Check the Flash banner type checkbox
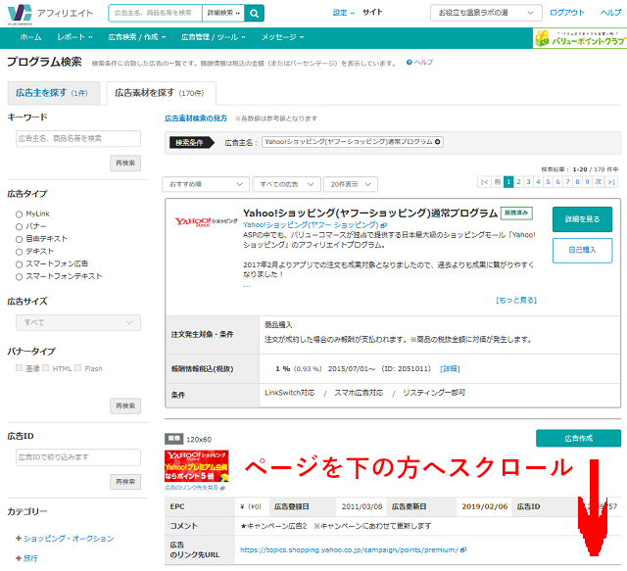Screen dimensions: 627x571 (x=78, y=368)
